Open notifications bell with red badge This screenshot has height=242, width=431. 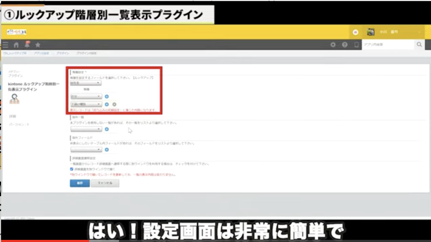26,45
